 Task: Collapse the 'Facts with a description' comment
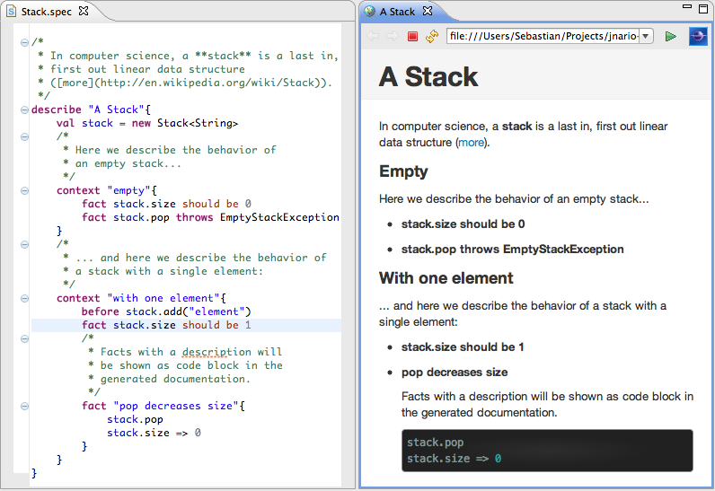24,339
